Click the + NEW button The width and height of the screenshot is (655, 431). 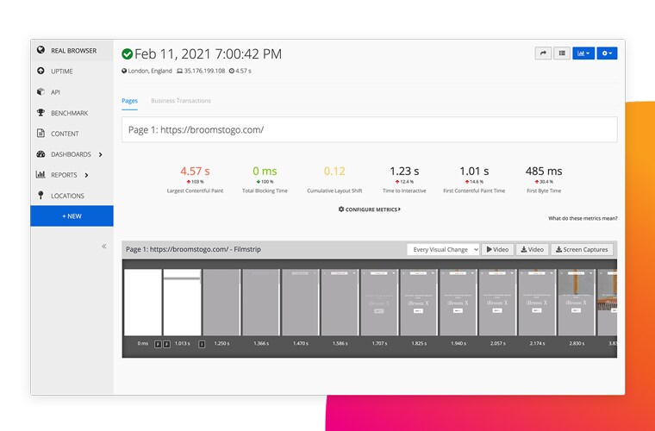click(72, 215)
